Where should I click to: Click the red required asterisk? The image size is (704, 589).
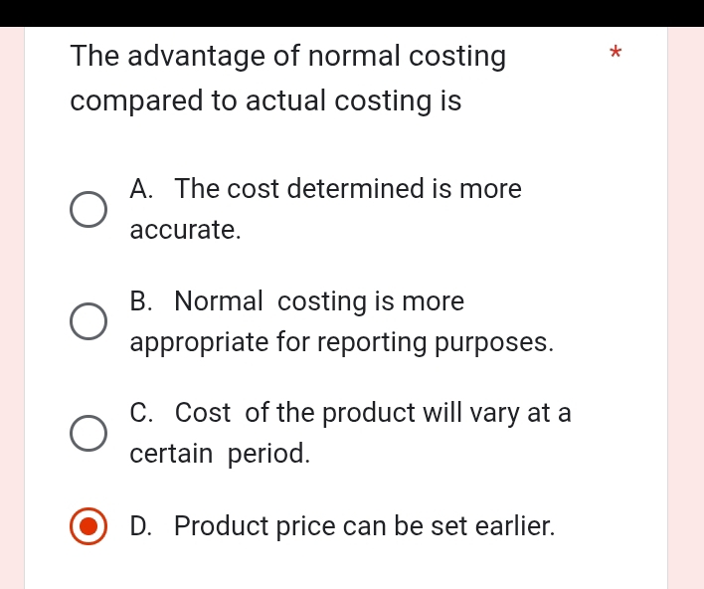(x=616, y=51)
